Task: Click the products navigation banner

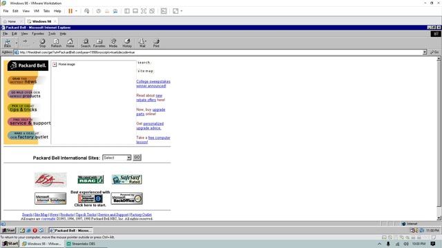Action: pyautogui.click(x=25, y=94)
